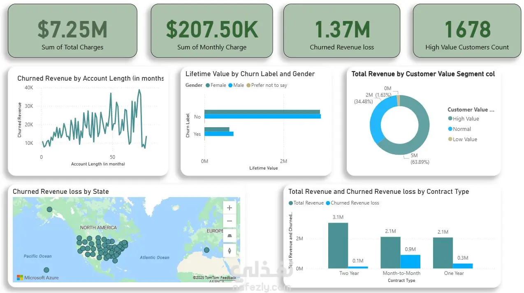The height and width of the screenshot is (293, 524).
Task: Click the Churned Revenue by Account Length title
Action: [90, 78]
